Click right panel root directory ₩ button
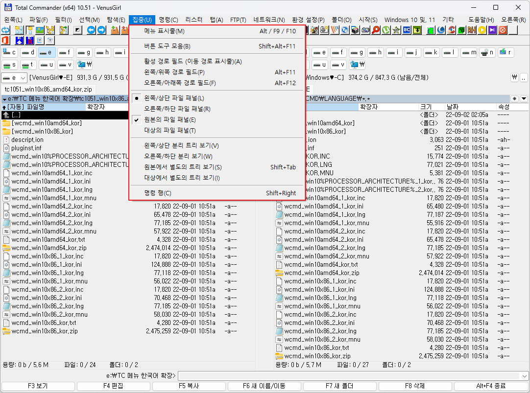 [x=514, y=78]
